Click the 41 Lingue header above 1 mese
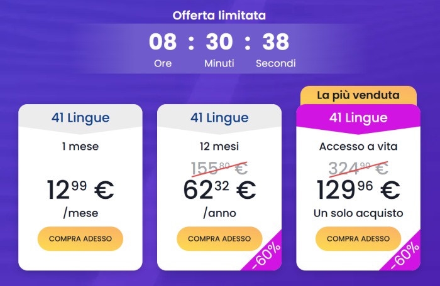The width and height of the screenshot is (440, 286). [x=80, y=117]
